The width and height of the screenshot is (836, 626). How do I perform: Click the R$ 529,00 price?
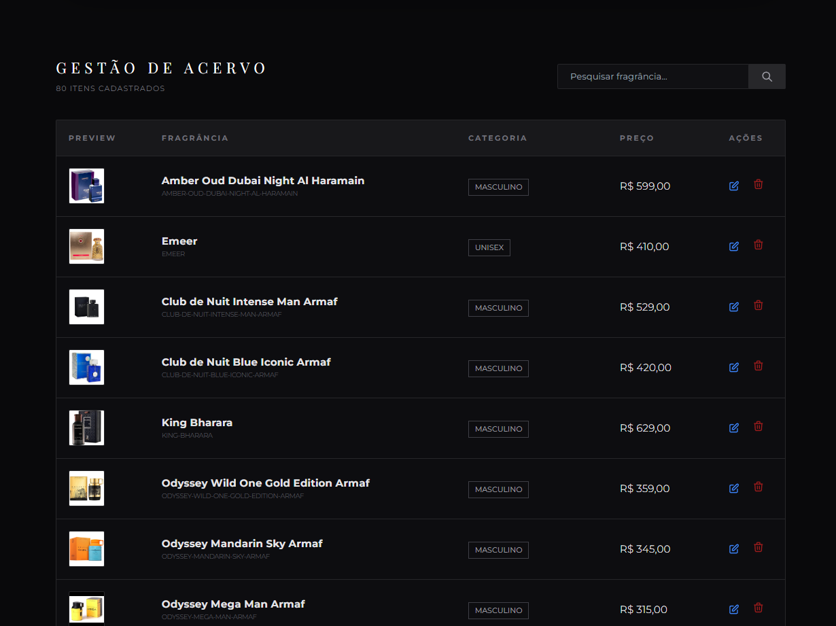pyautogui.click(x=645, y=307)
